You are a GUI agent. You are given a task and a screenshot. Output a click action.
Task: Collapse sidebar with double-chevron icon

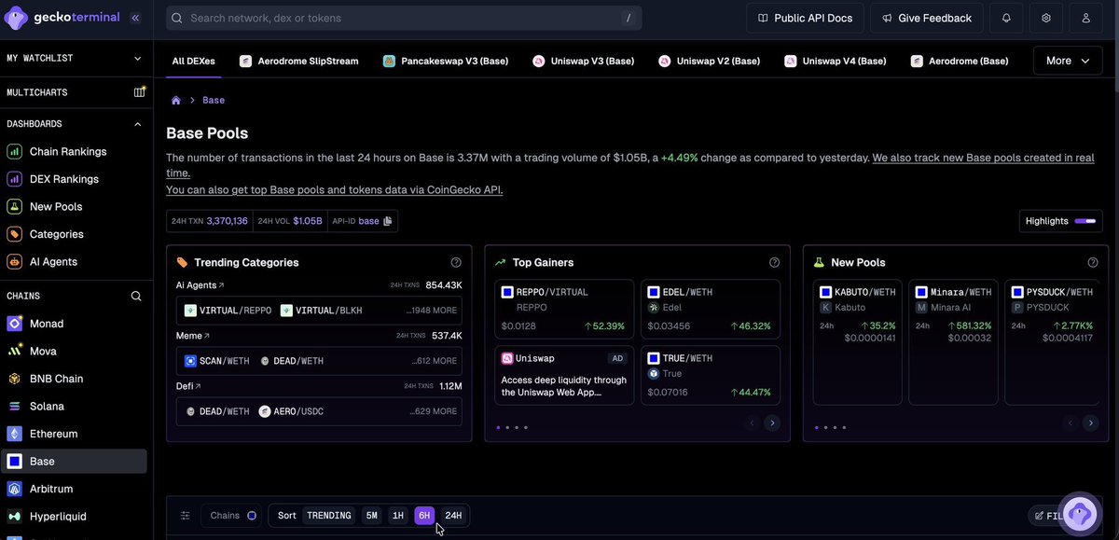pos(135,18)
